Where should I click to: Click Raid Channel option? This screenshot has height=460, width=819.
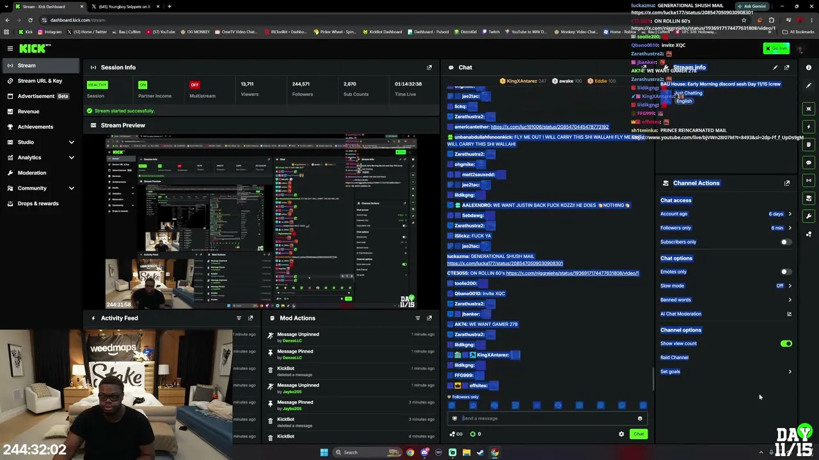point(674,358)
